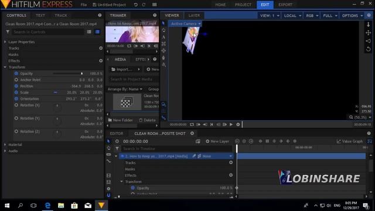Open Trimmer panel help icon

[155, 15]
